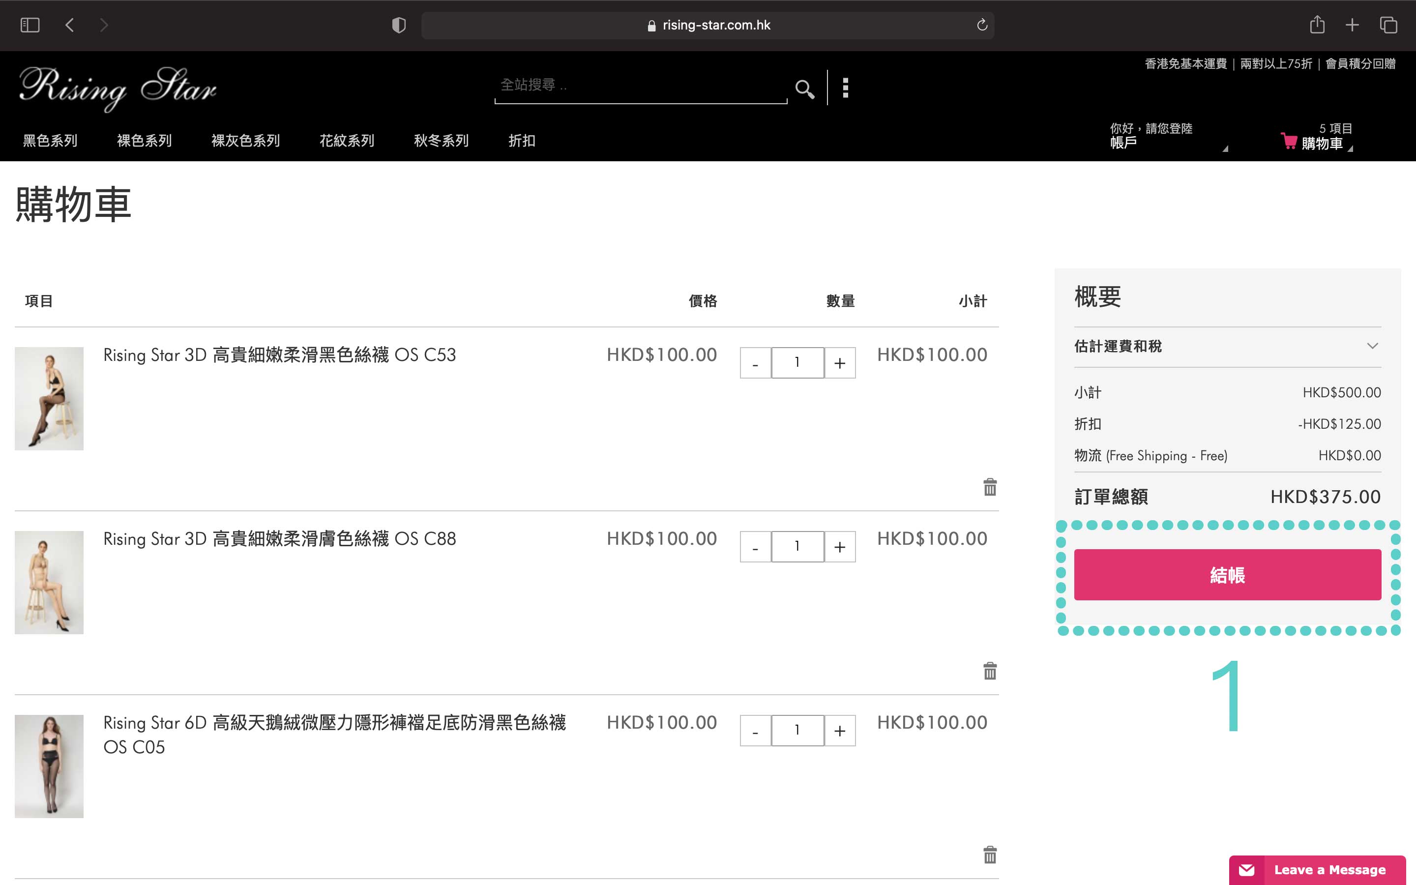Select shipping value HKD$0.00
Image resolution: width=1416 pixels, height=885 pixels.
(1350, 455)
